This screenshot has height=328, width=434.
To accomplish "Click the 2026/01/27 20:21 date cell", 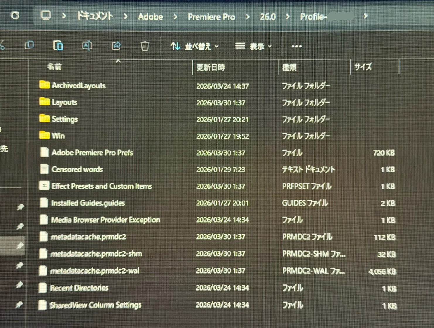I will pos(222,119).
